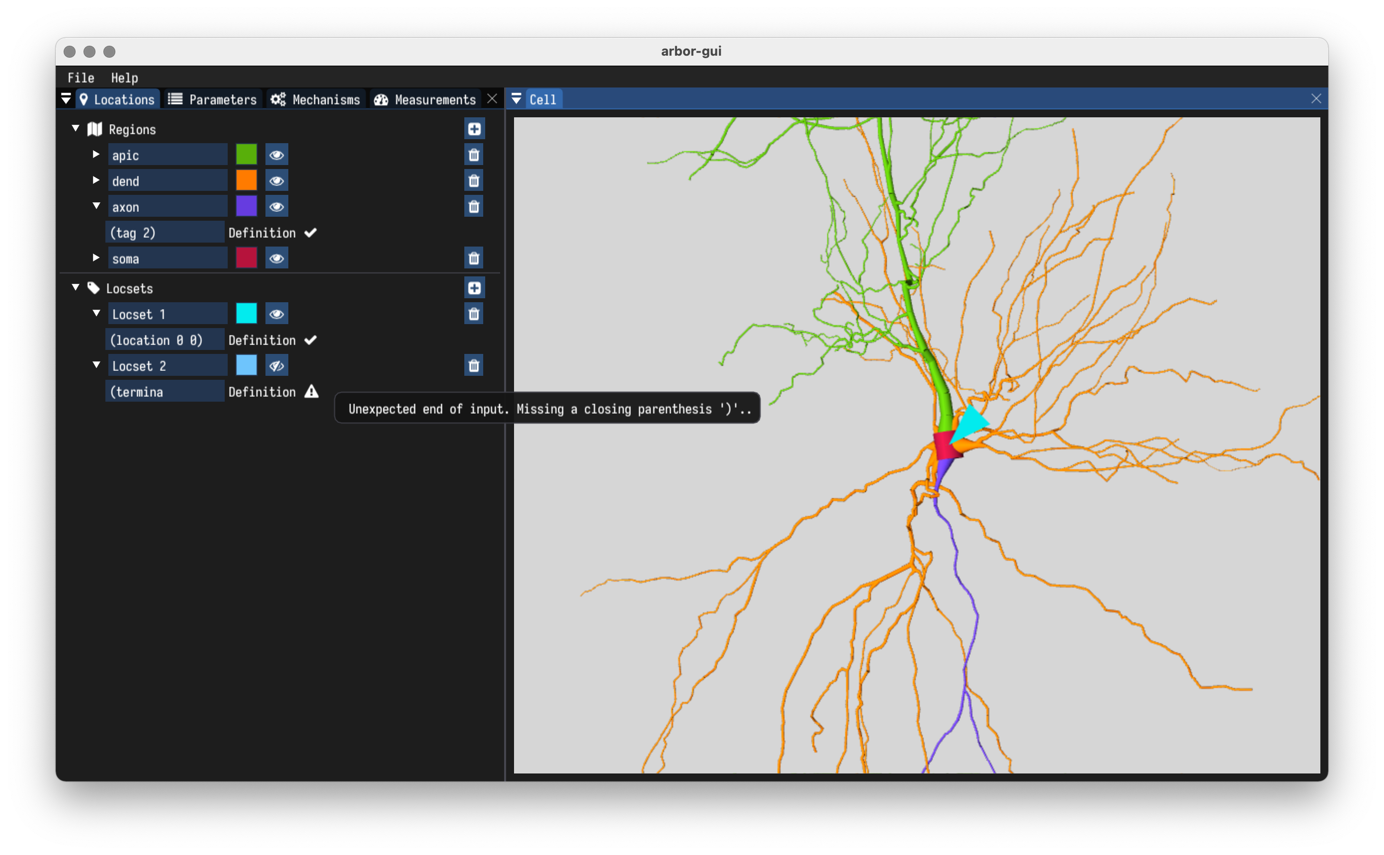Collapse the Locsets section
The width and height of the screenshot is (1384, 855).
point(76,287)
